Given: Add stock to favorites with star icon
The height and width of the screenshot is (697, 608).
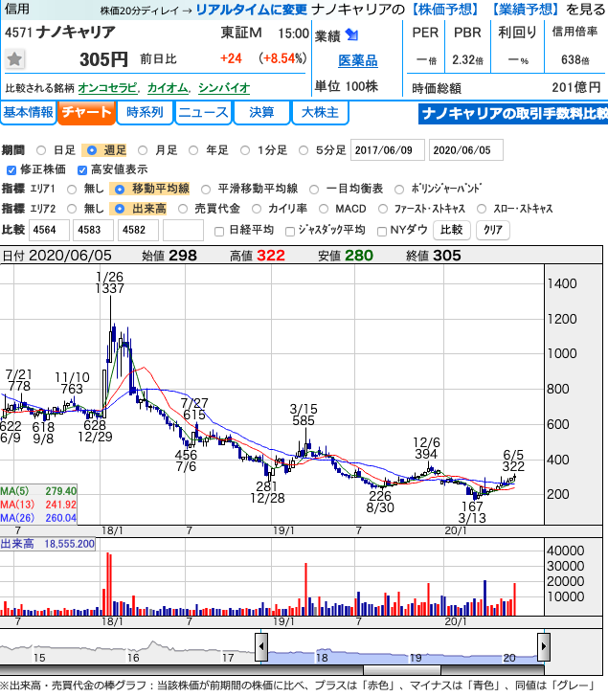Looking at the screenshot, I should pos(14,59).
